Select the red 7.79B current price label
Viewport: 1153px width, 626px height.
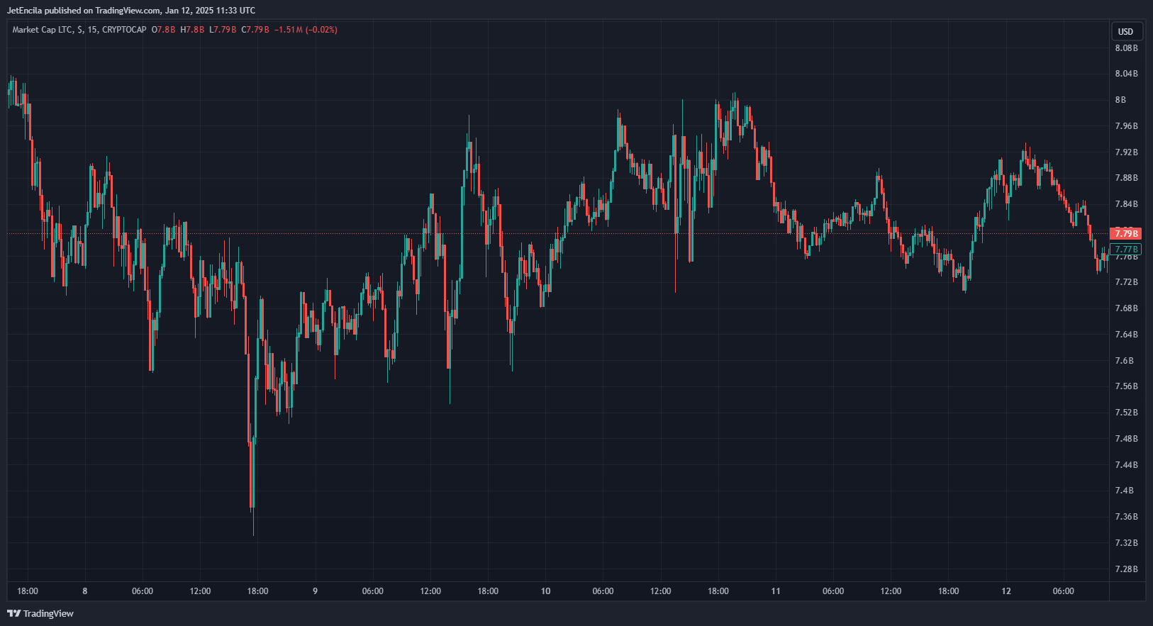tap(1125, 233)
